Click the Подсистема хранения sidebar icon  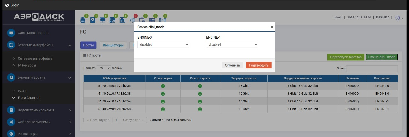coord(12,110)
